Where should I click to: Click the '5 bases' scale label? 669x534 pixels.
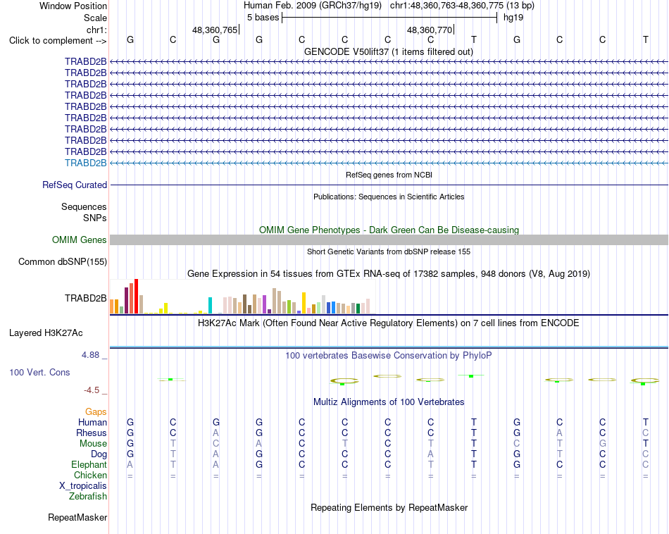tap(263, 18)
